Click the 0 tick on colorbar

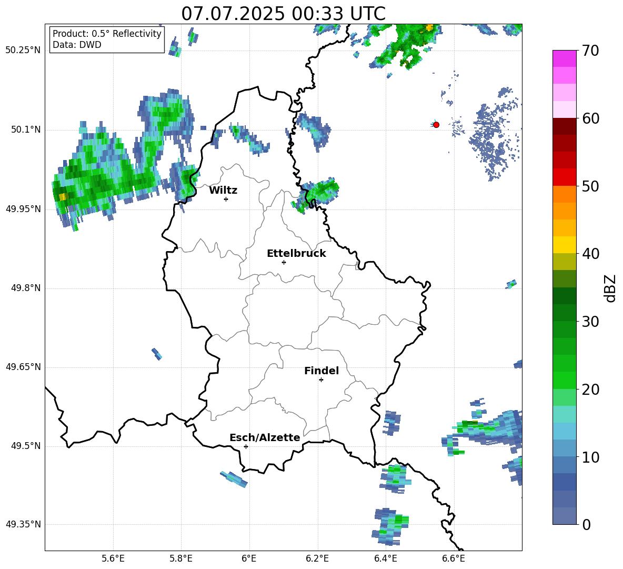(x=586, y=524)
